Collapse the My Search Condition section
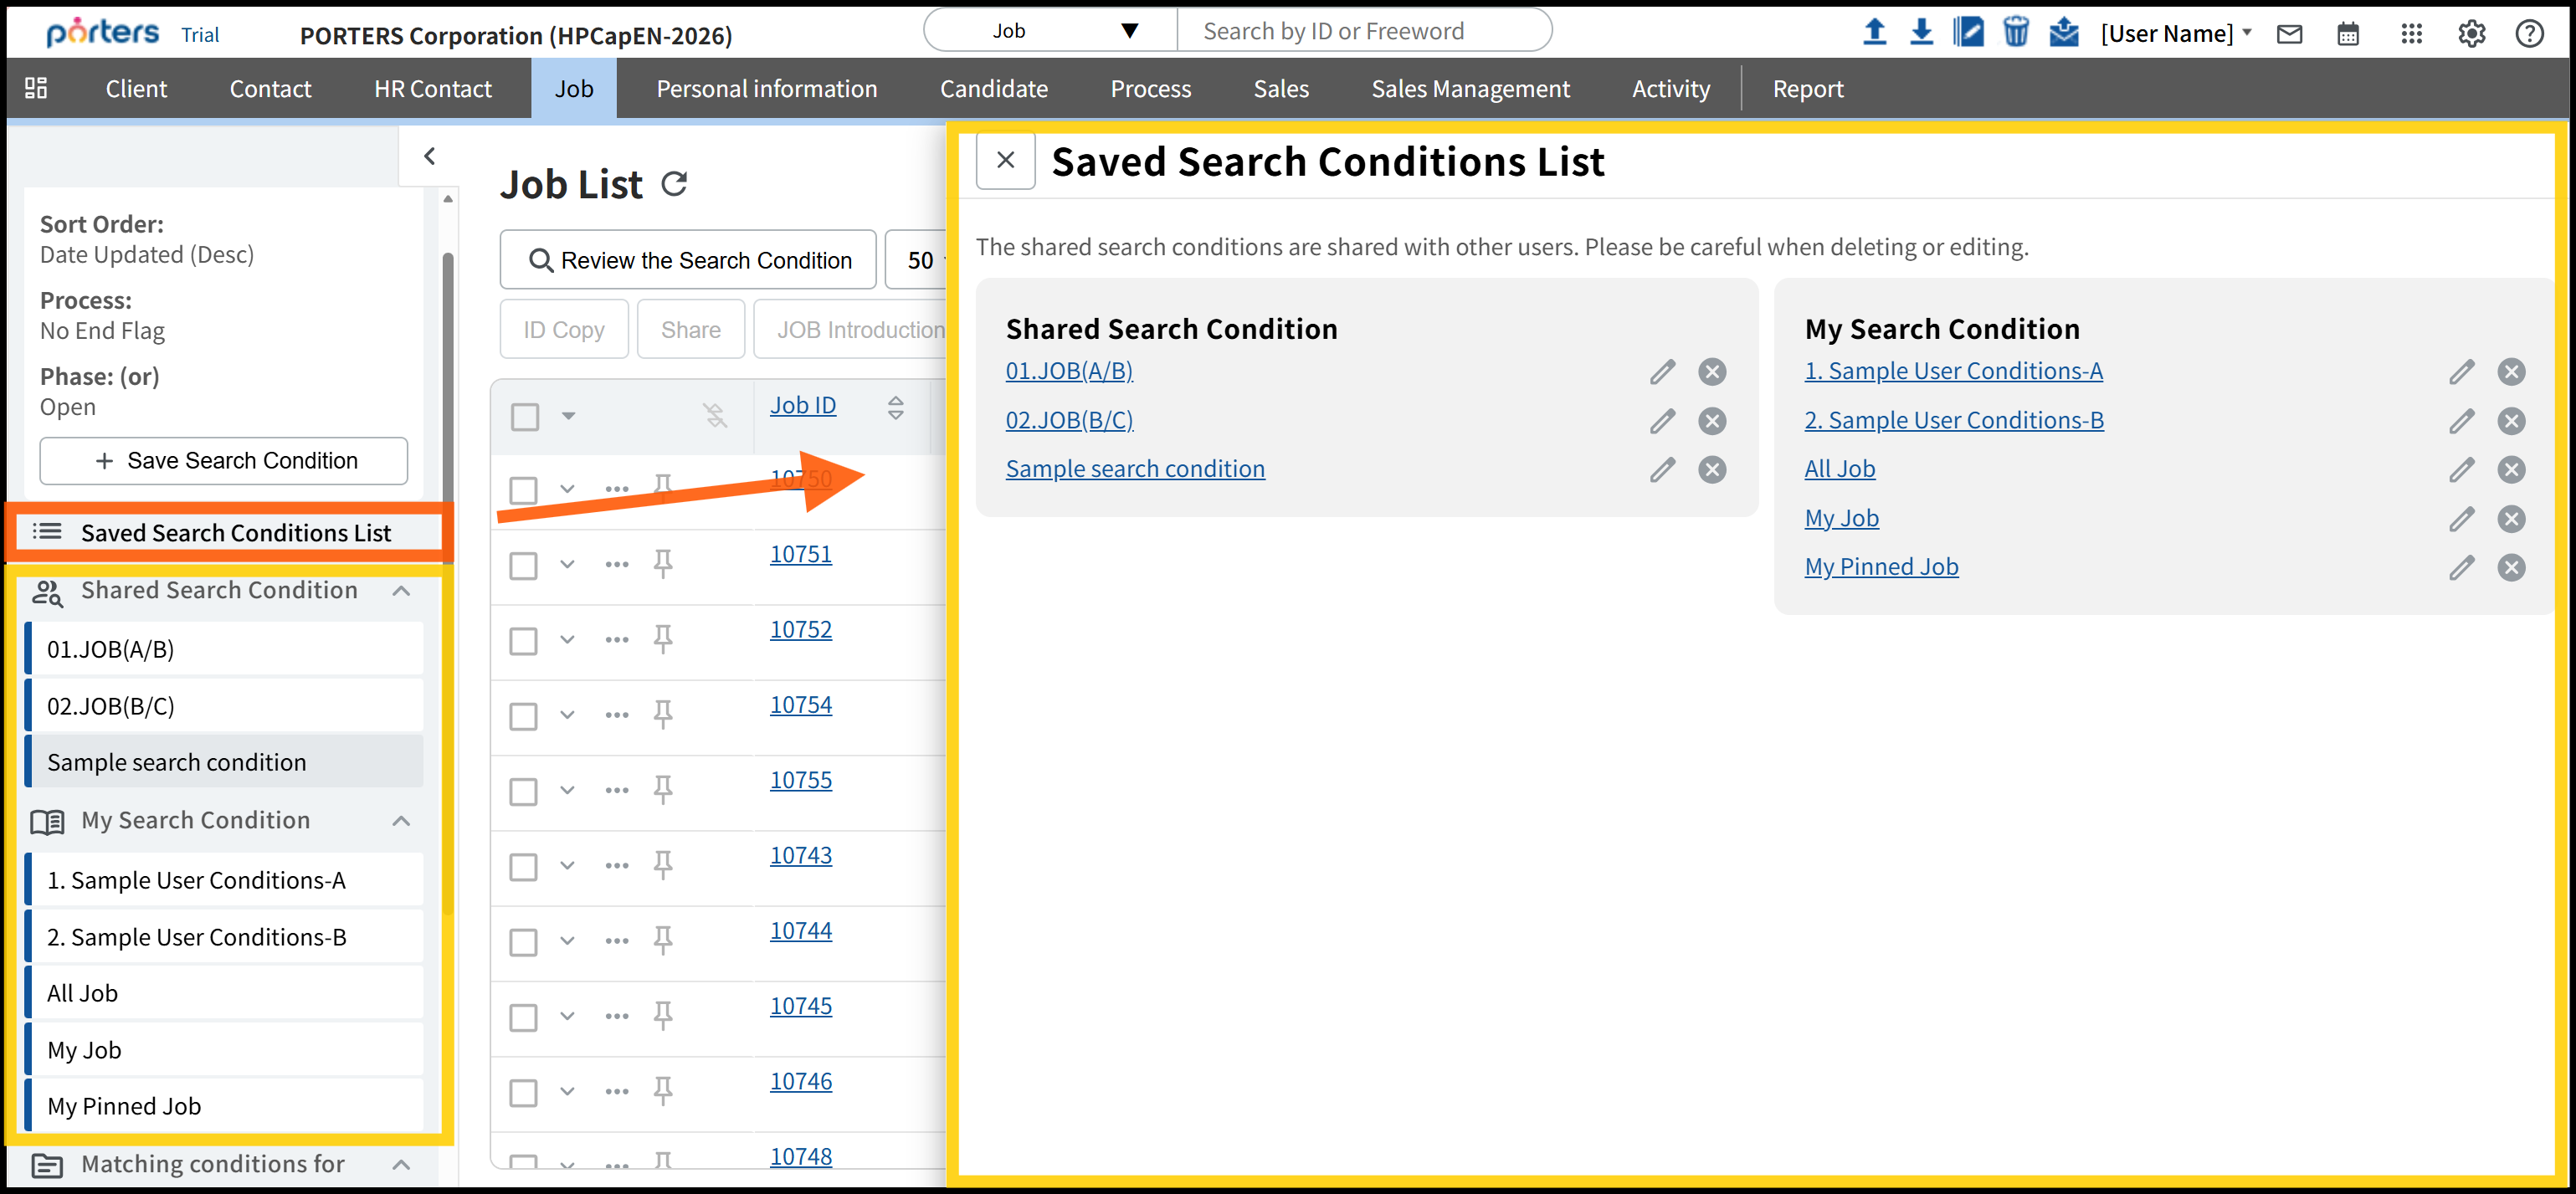The image size is (2576, 1194). 402,821
